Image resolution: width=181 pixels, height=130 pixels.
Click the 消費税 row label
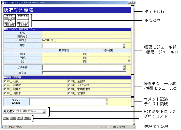[x=22, y=58]
